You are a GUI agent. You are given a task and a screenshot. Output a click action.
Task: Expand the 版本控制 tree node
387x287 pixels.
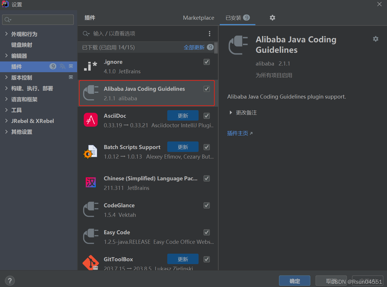coord(6,77)
